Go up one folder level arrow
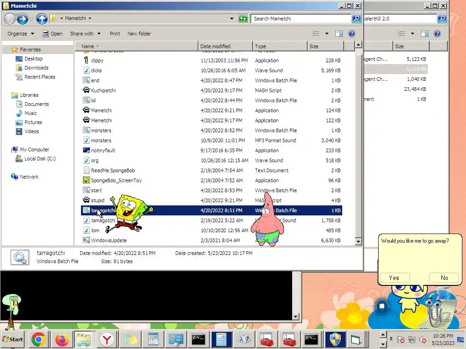The image size is (466, 349). [x=42, y=19]
